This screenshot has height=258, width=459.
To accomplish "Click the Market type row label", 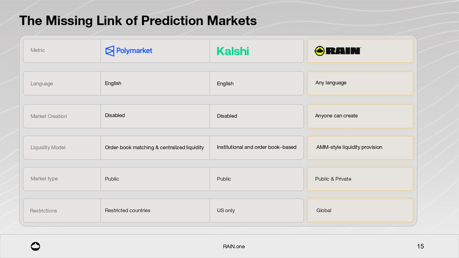I will point(44,179).
